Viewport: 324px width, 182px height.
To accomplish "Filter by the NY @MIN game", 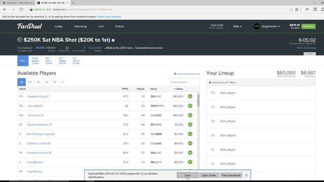I will pyautogui.click(x=62, y=61).
